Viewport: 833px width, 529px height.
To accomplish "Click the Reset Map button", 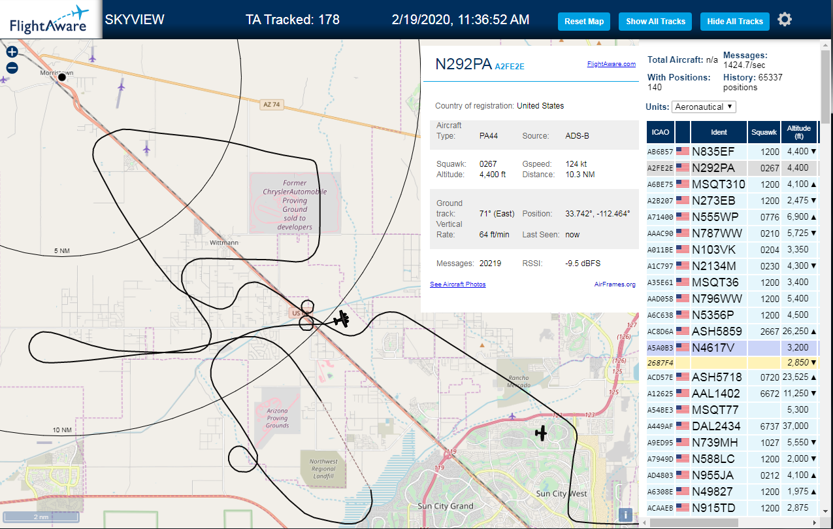I will tap(584, 21).
